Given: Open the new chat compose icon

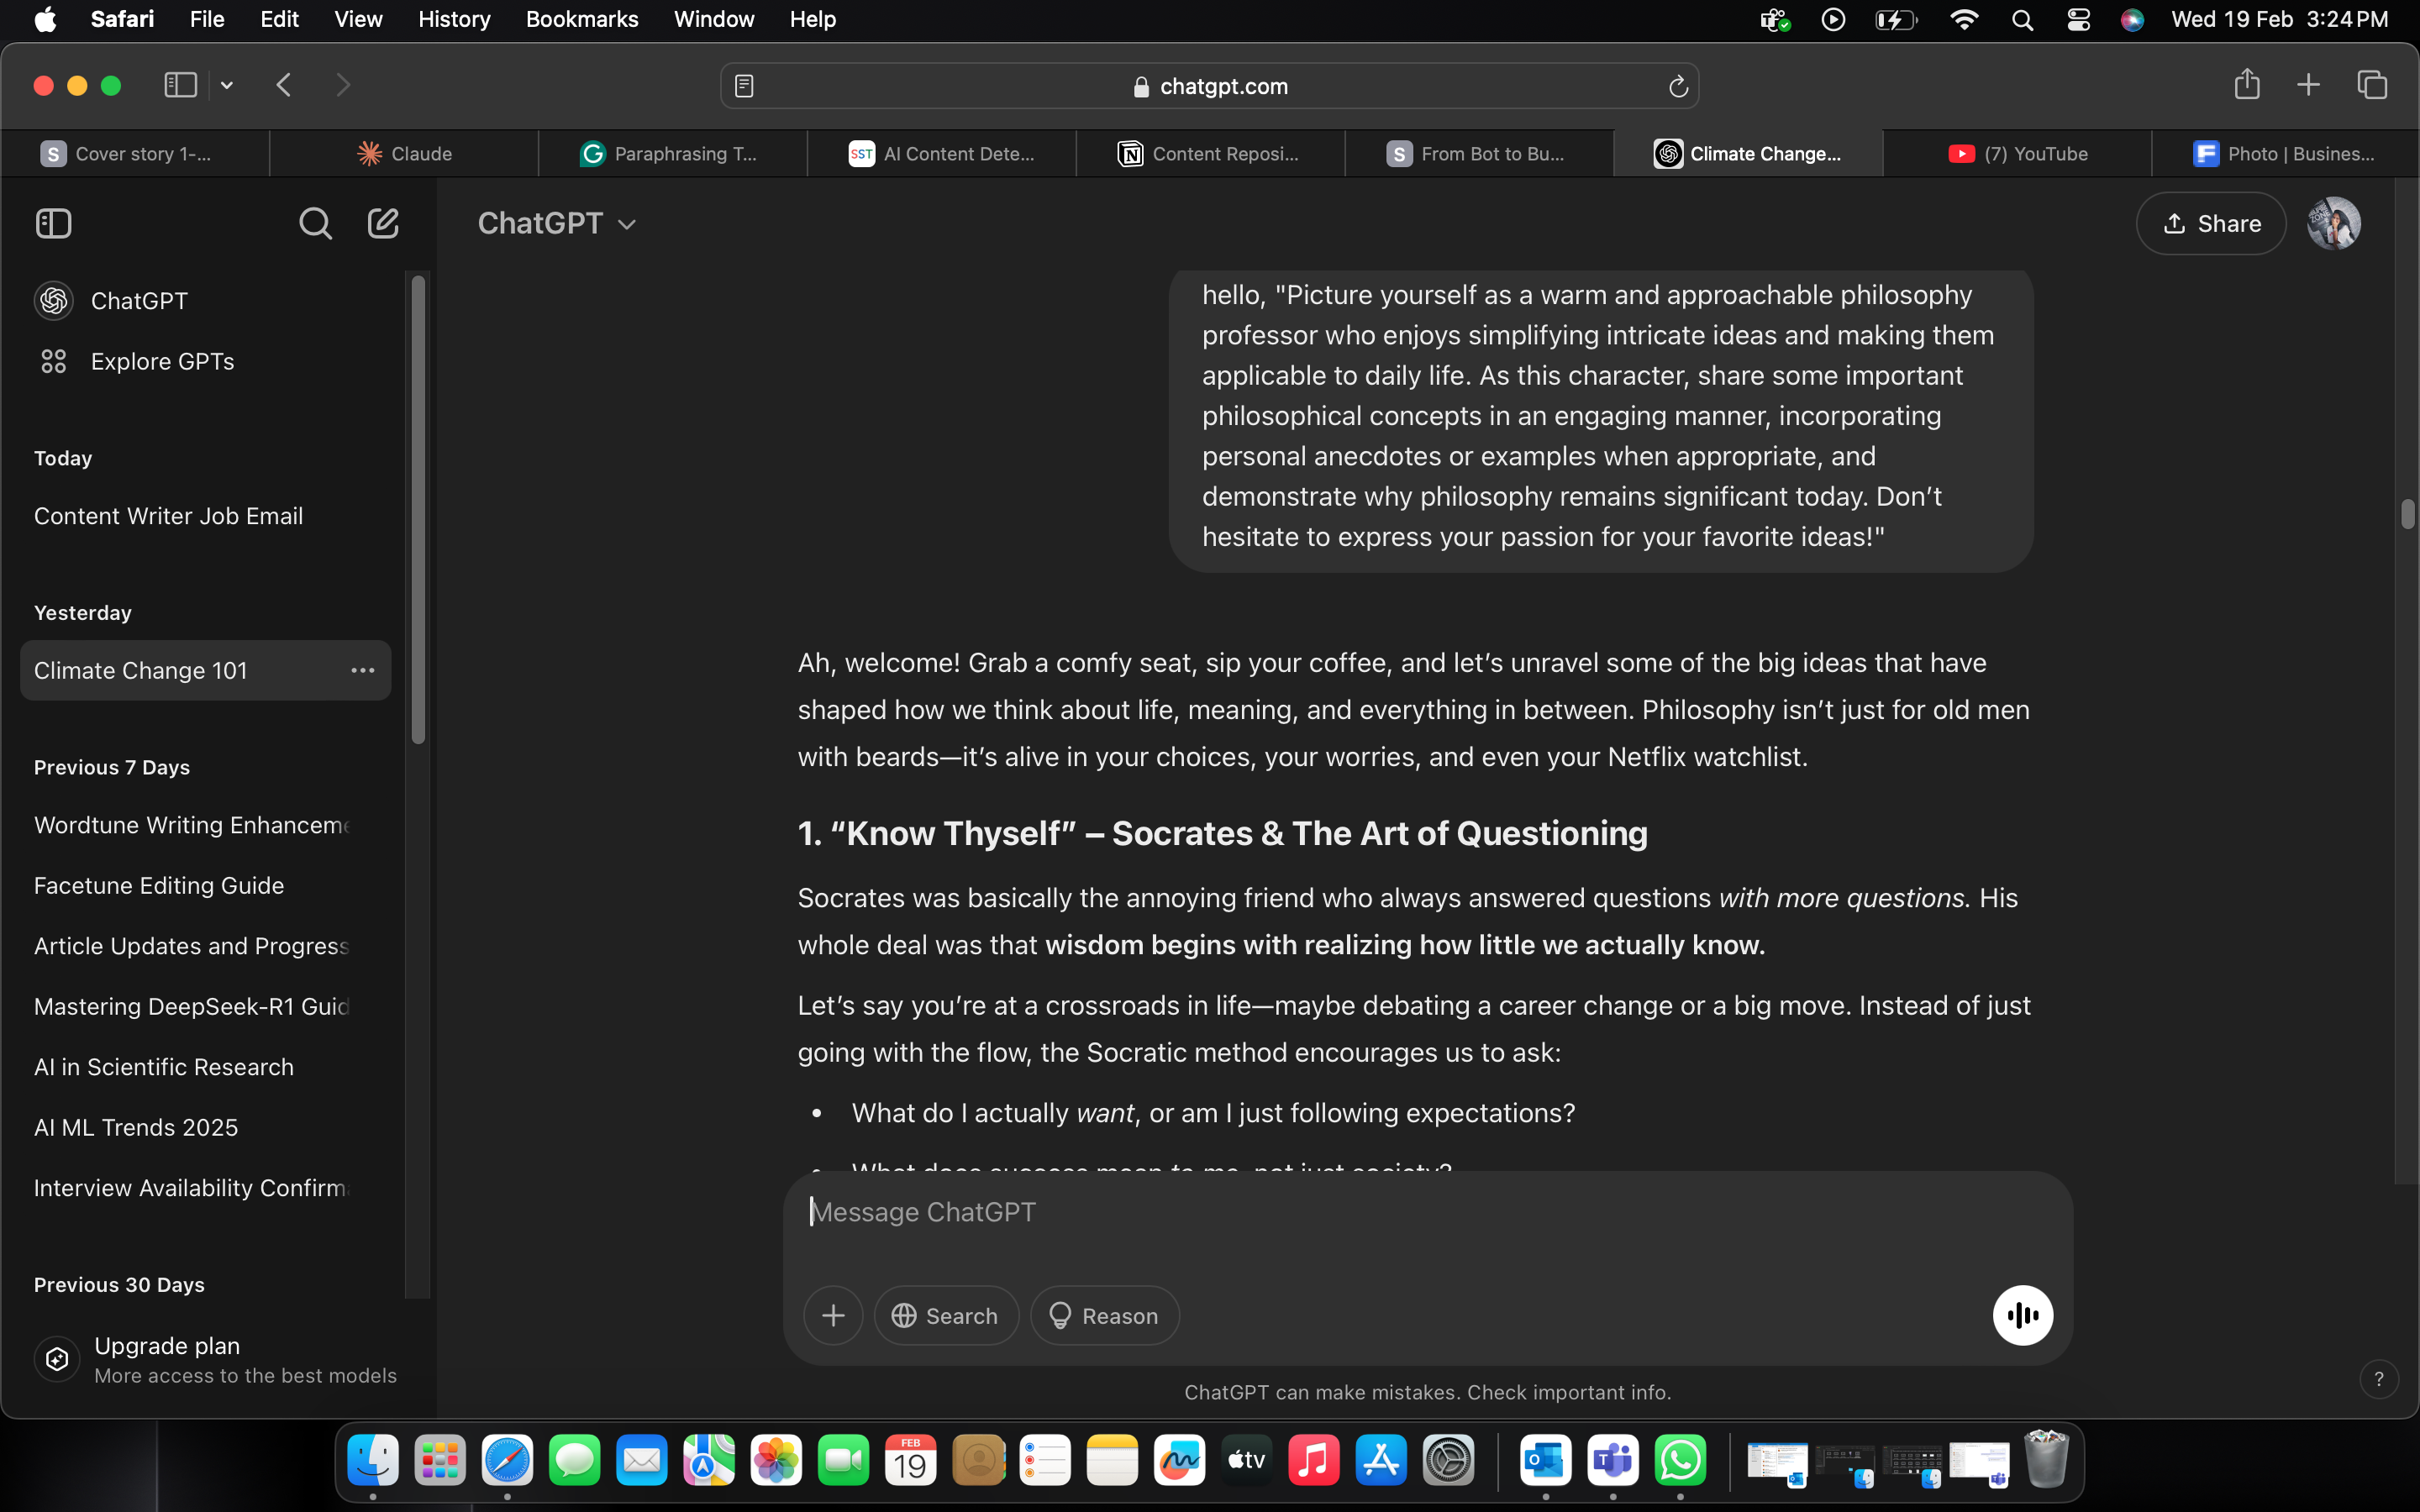Looking at the screenshot, I should coord(383,223).
